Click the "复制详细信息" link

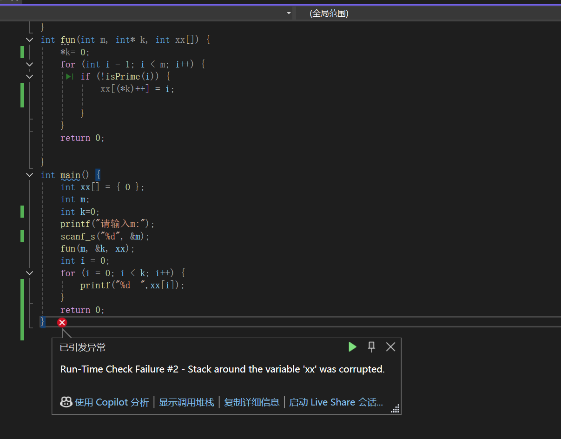(252, 402)
